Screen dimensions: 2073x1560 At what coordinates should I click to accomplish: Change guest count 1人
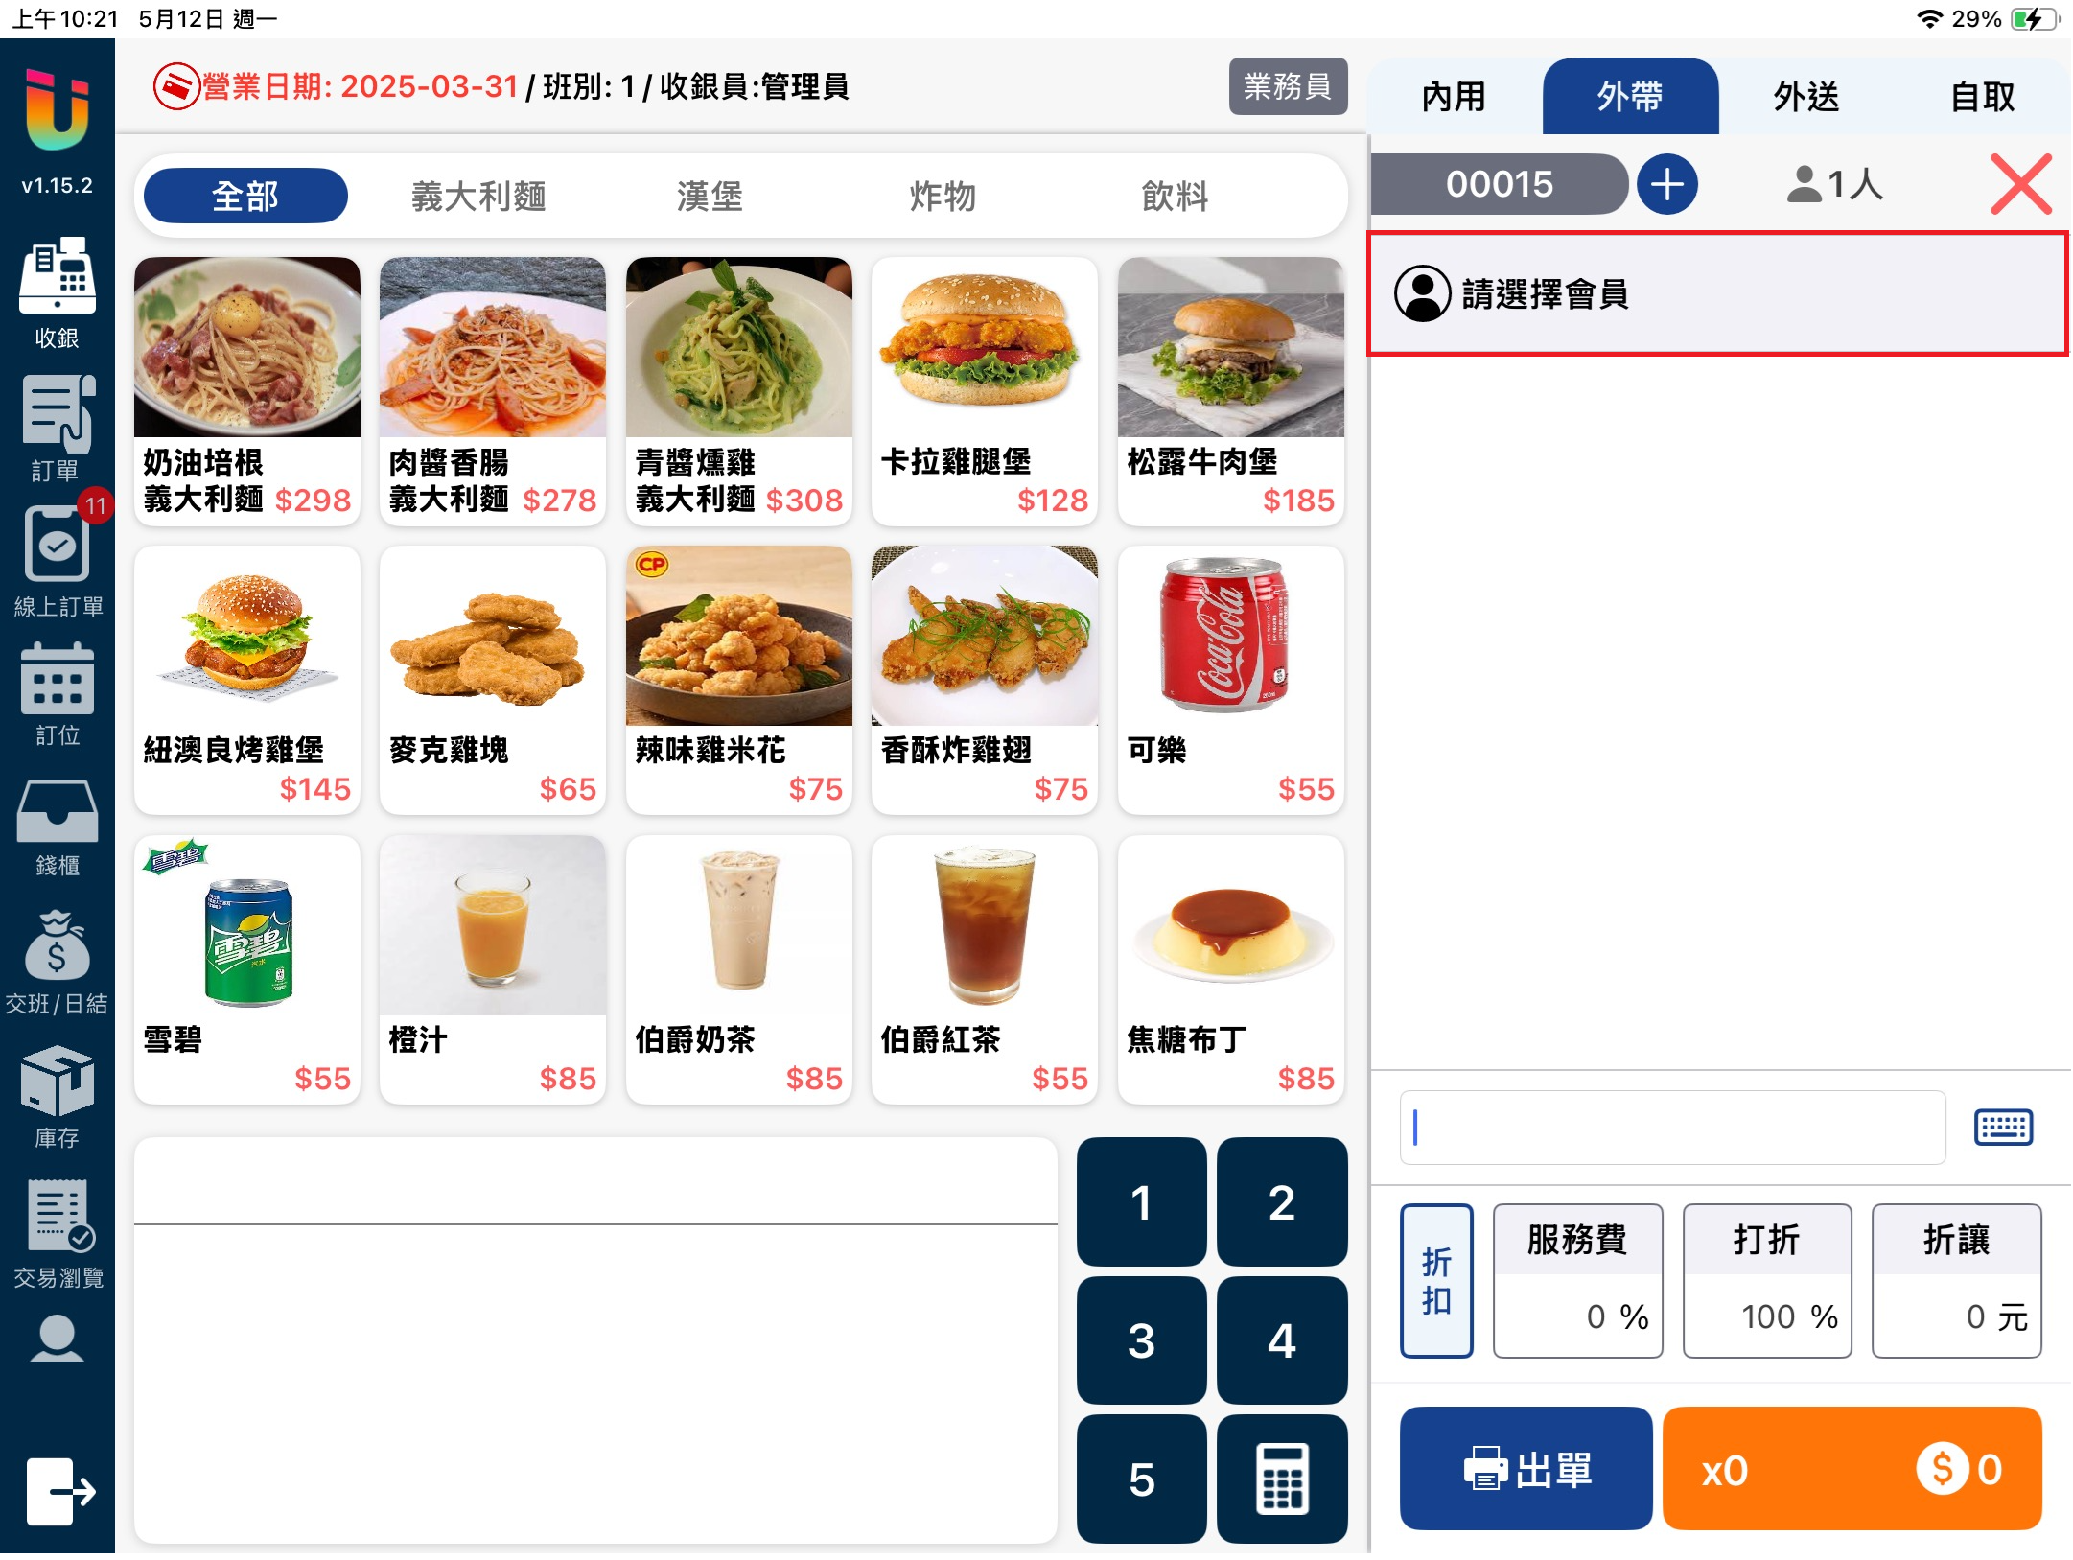pos(1834,184)
